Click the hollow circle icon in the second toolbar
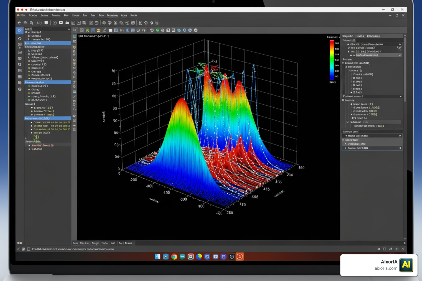422x281 pixels. coord(138,30)
